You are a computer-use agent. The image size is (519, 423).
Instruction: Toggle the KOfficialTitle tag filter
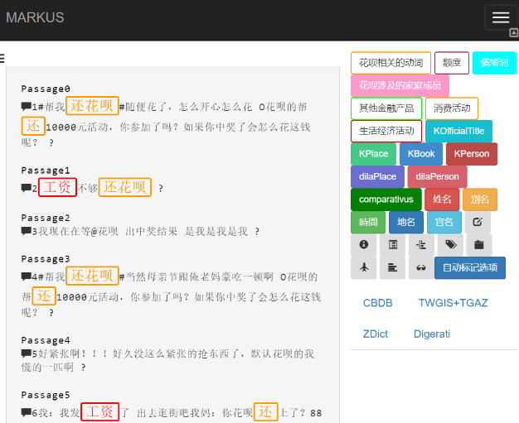458,132
